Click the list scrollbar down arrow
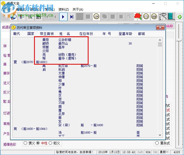 160,135
